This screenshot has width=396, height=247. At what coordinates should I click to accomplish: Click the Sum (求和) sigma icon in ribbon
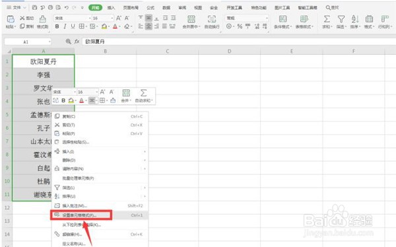(327, 19)
